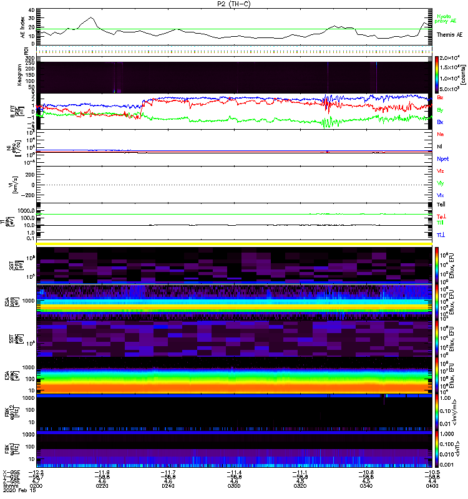Click the ESA ions [eV] axis label
468x499 pixels.
pos(11,302)
